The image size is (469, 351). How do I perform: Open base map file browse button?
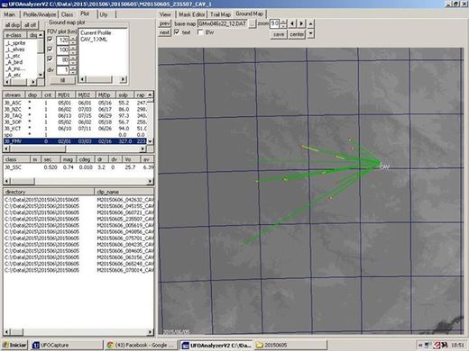click(253, 23)
